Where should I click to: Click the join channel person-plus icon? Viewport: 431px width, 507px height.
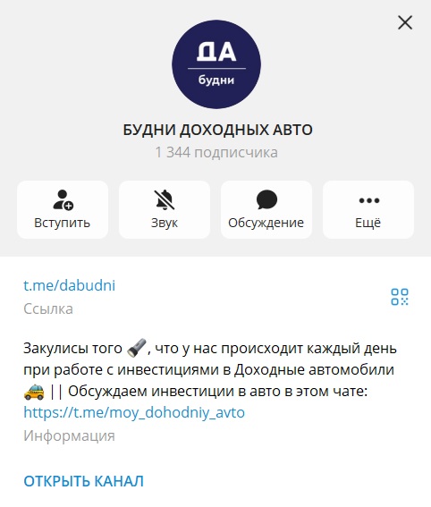[63, 199]
